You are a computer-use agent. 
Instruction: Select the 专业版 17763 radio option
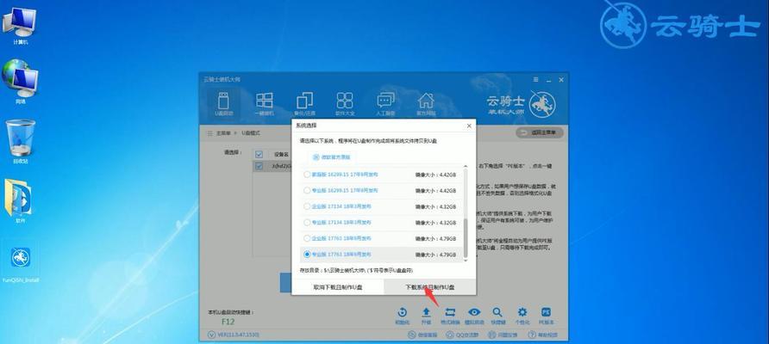click(x=307, y=255)
